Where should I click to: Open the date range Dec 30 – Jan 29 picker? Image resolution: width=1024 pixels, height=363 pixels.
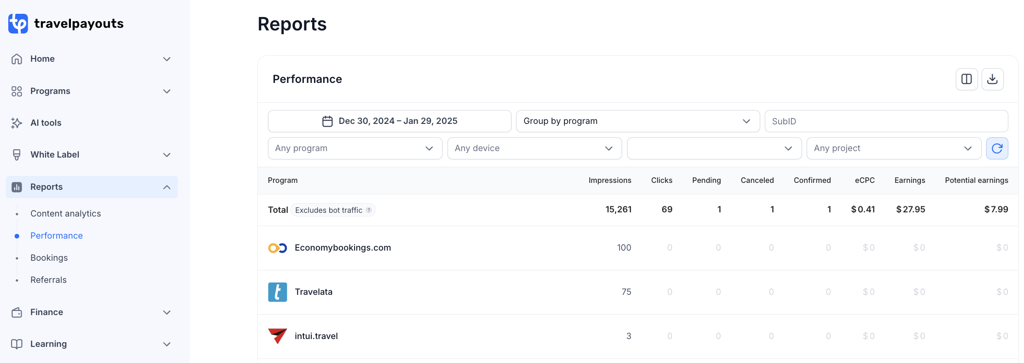tap(390, 121)
